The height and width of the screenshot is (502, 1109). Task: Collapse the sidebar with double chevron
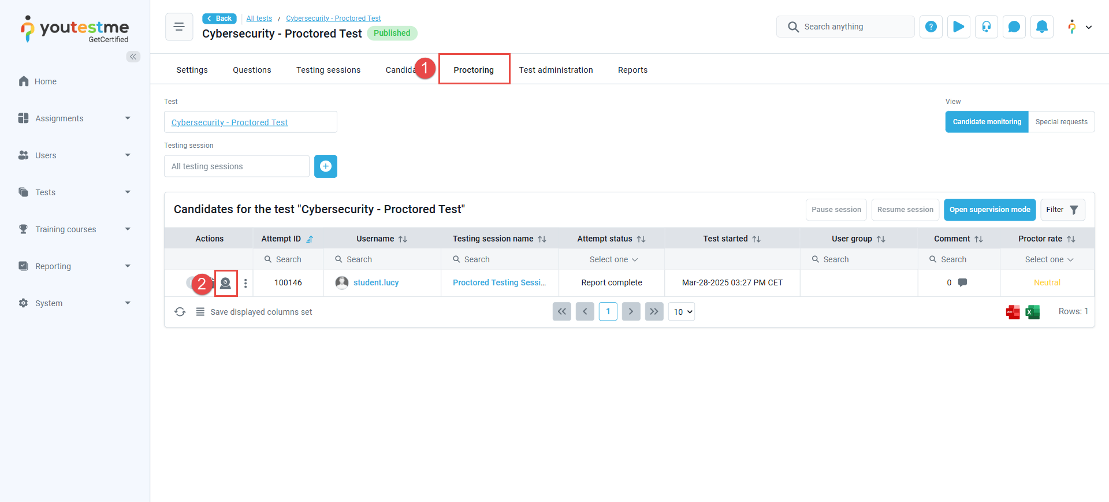point(133,57)
